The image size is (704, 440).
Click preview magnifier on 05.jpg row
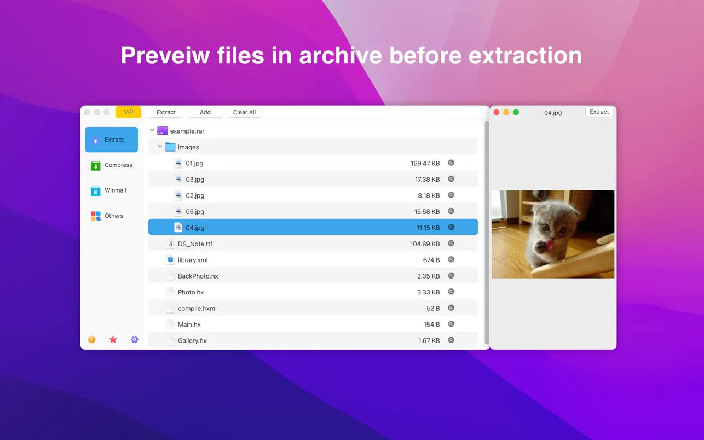click(451, 211)
